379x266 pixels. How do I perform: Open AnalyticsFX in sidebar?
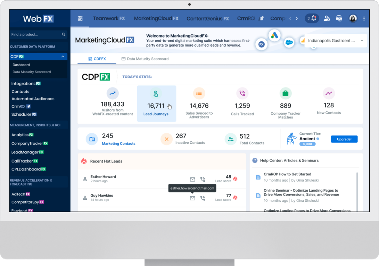[x=23, y=135]
